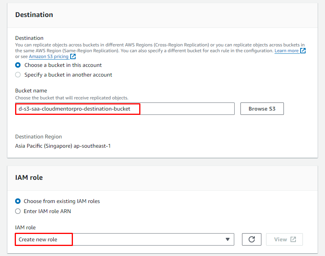Select Choose from existing IAM roles option
This screenshot has width=325, height=256.
tap(18, 201)
